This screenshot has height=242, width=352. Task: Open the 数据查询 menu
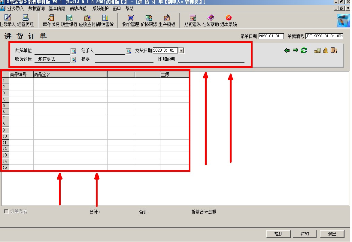pos(36,8)
